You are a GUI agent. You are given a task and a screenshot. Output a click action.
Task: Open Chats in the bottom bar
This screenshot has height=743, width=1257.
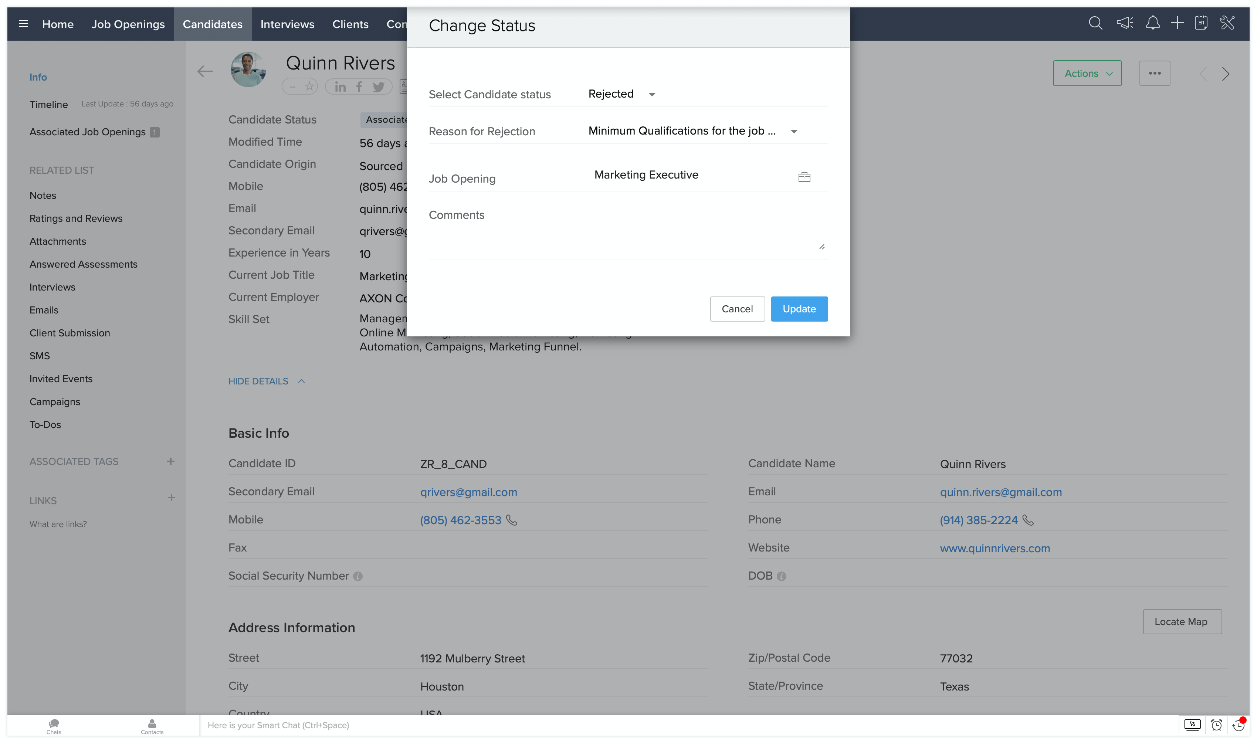(54, 726)
